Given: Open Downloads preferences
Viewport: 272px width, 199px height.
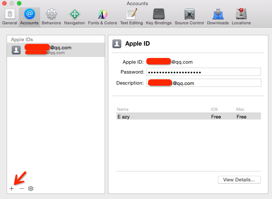Looking at the screenshot, I should [218, 17].
